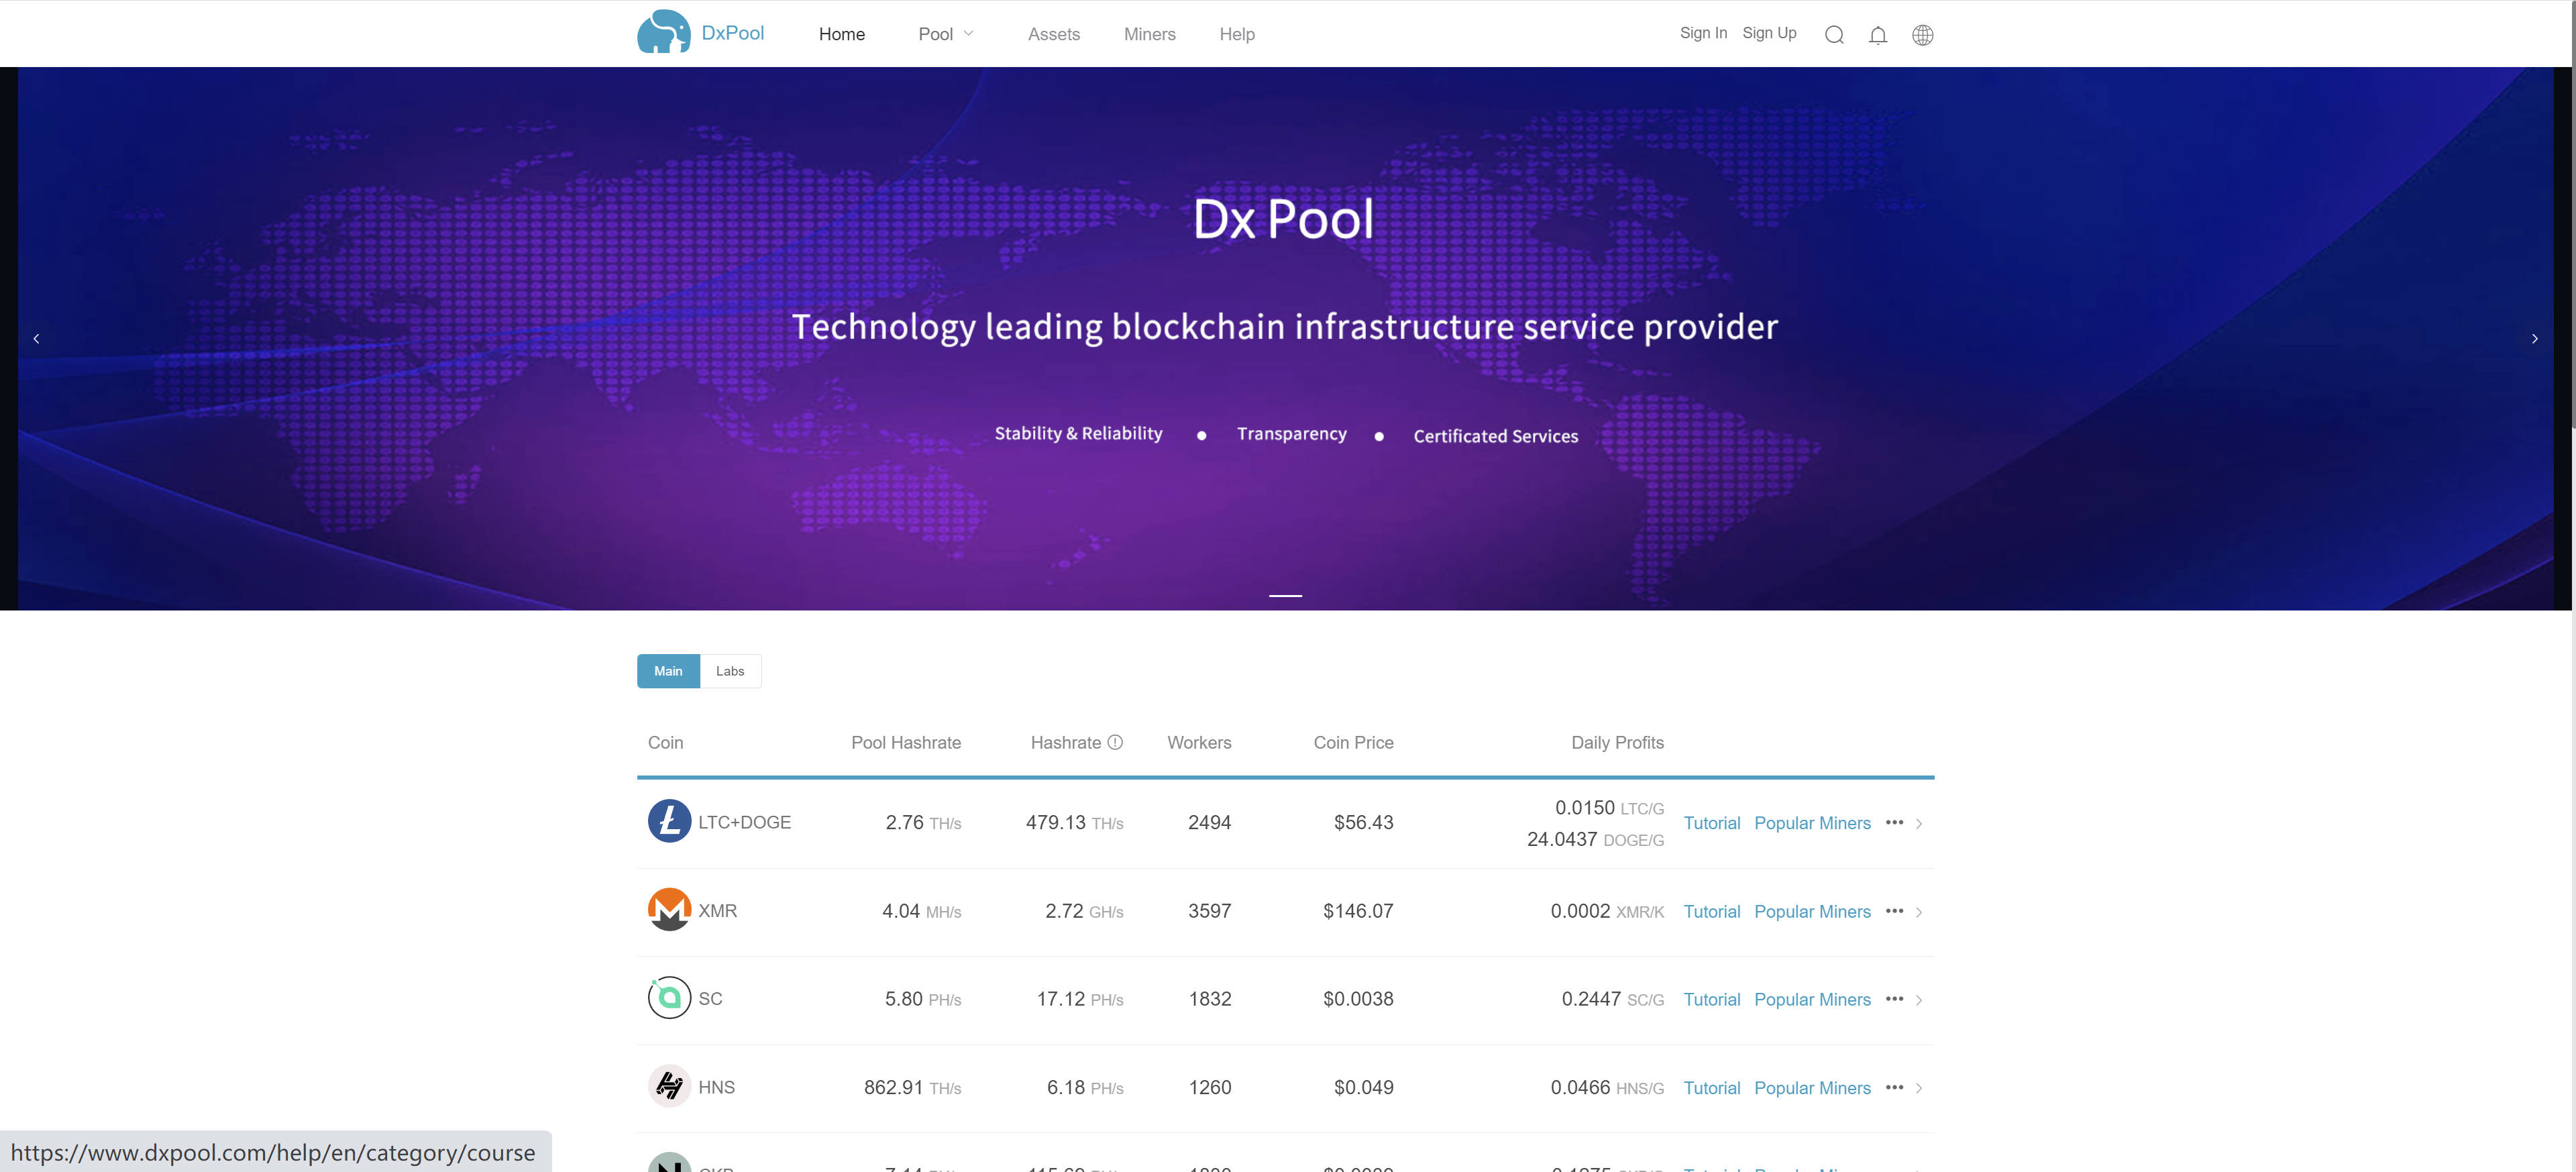Click the SC Siacoin coin icon

pos(669,997)
